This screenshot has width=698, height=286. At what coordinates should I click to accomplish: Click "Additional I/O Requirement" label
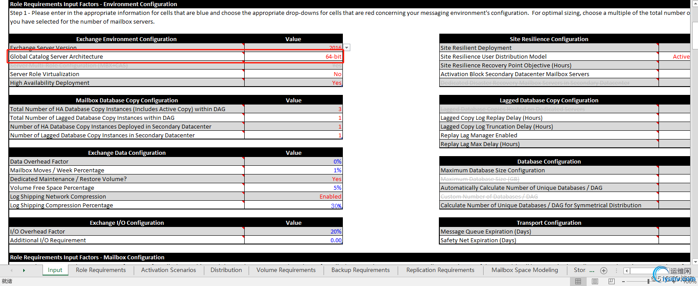[x=48, y=240]
